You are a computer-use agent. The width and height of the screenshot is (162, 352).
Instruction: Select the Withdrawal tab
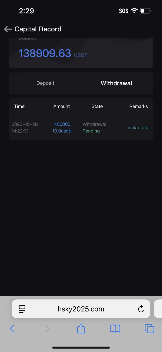[x=116, y=83]
